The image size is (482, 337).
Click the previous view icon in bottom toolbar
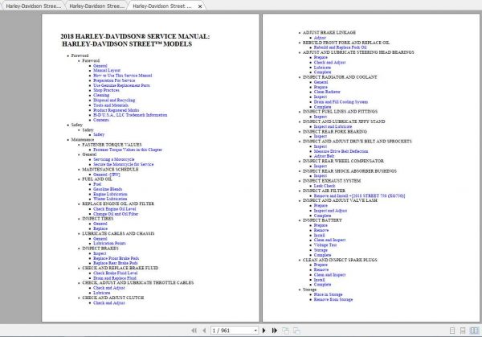[285, 331]
